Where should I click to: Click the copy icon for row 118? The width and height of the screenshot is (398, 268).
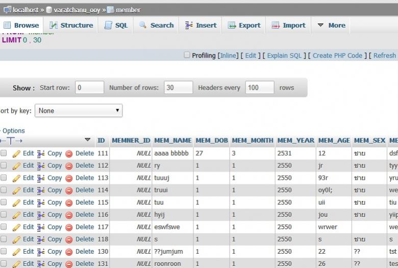tap(41, 239)
